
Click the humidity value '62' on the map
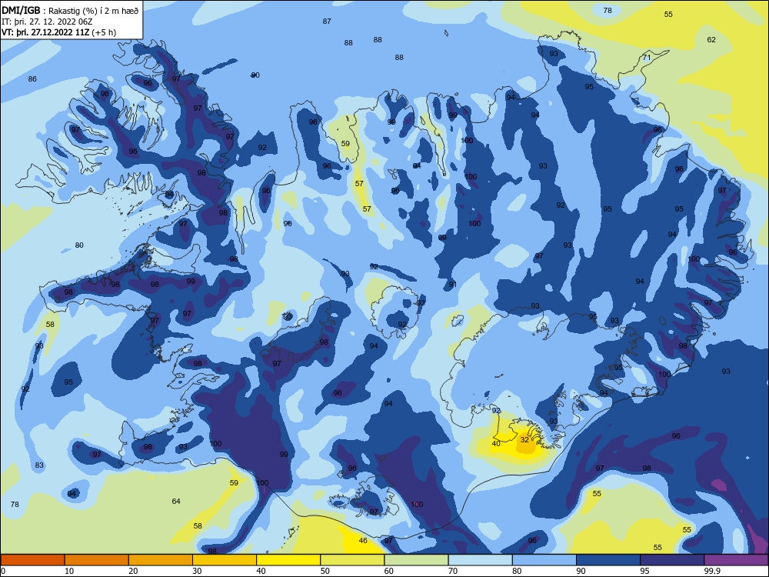coord(711,40)
